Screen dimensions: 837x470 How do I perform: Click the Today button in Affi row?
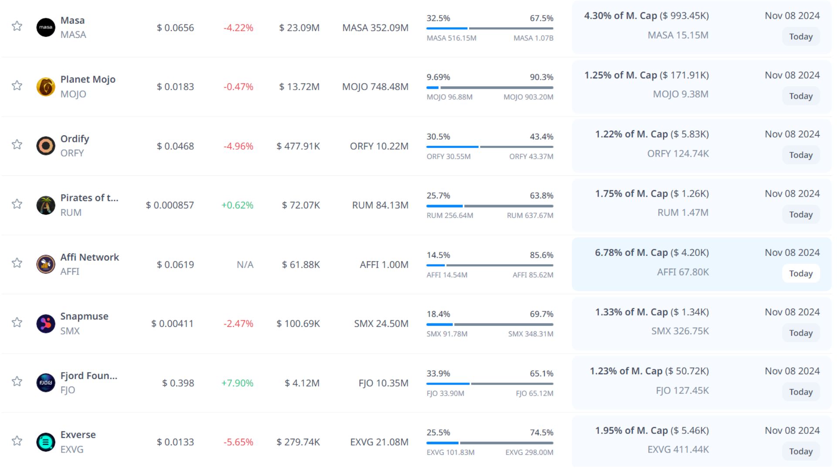(x=800, y=274)
